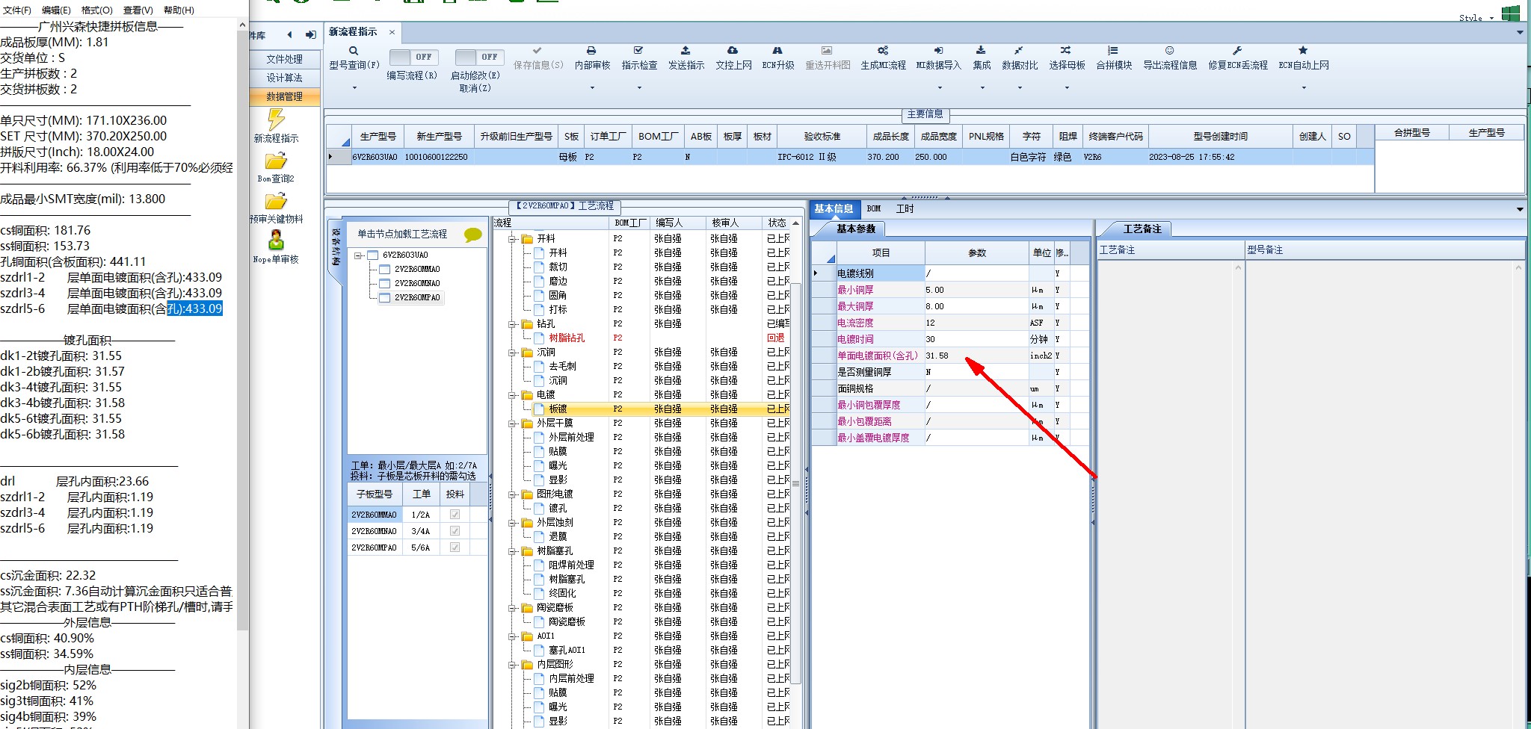Open the 格式(O) menu
Image resolution: width=1531 pixels, height=729 pixels.
pyautogui.click(x=96, y=10)
